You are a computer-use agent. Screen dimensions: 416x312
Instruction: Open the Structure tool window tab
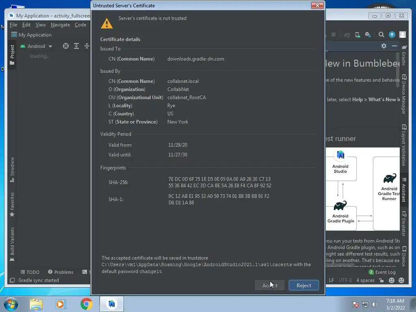12,170
